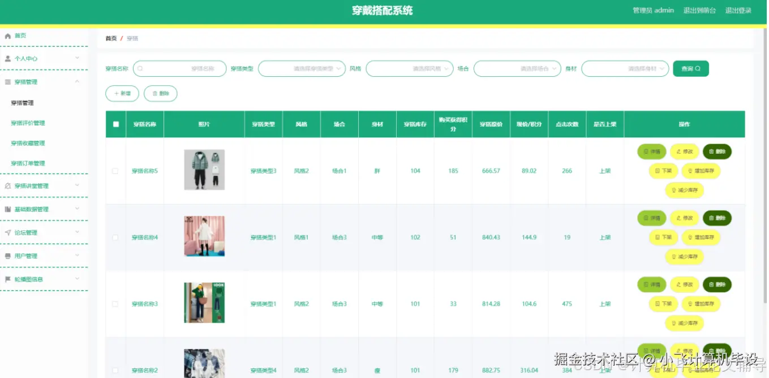
Task: Open the 场合 dropdown filter
Action: pos(517,69)
